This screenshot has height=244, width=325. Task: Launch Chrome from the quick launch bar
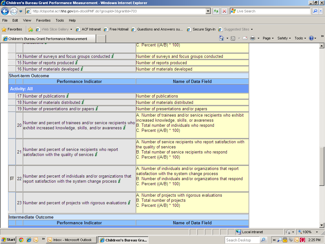(21, 240)
